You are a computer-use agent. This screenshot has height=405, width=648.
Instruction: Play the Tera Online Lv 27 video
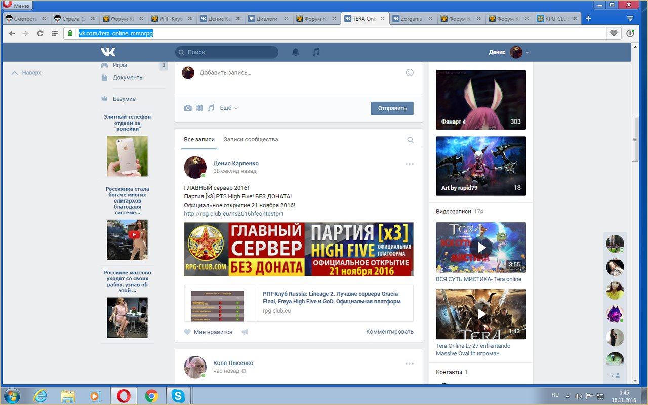(x=481, y=314)
